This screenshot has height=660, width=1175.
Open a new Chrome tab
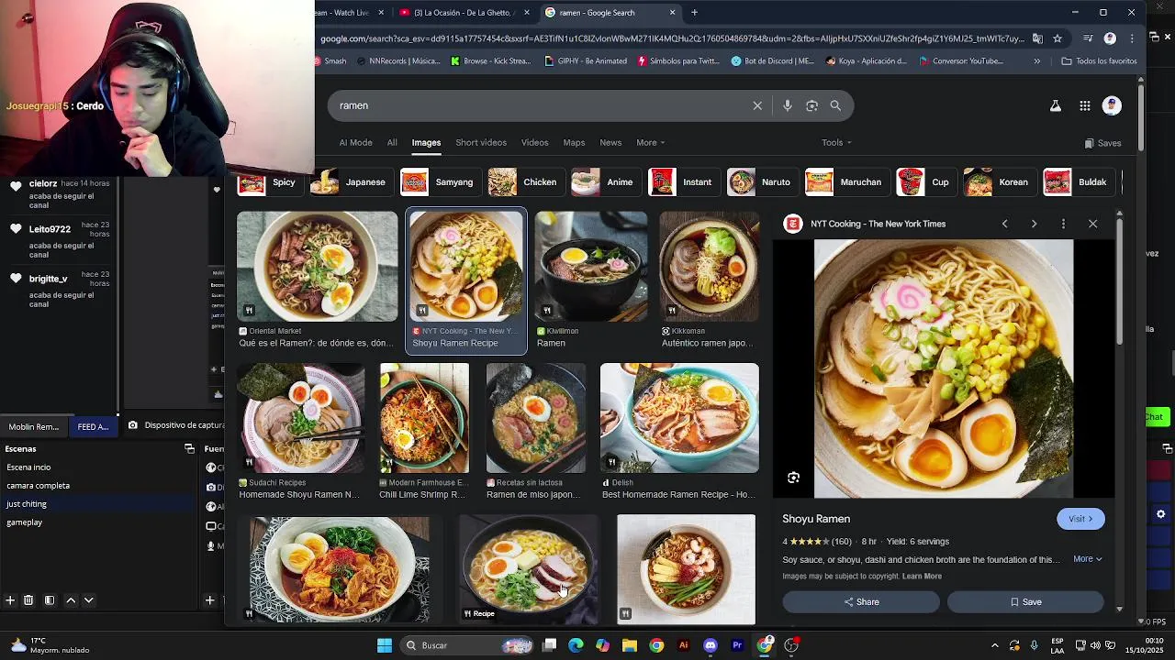coord(694,13)
